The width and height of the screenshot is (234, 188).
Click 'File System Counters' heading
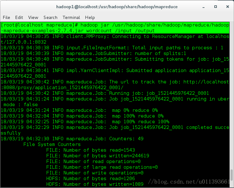52,144
